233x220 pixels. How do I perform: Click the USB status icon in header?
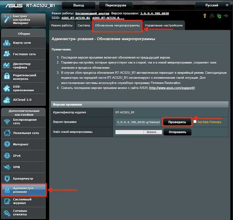coord(226,15)
